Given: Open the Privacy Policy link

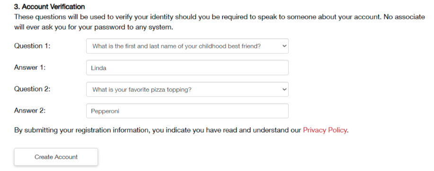Looking at the screenshot, I should [x=325, y=130].
